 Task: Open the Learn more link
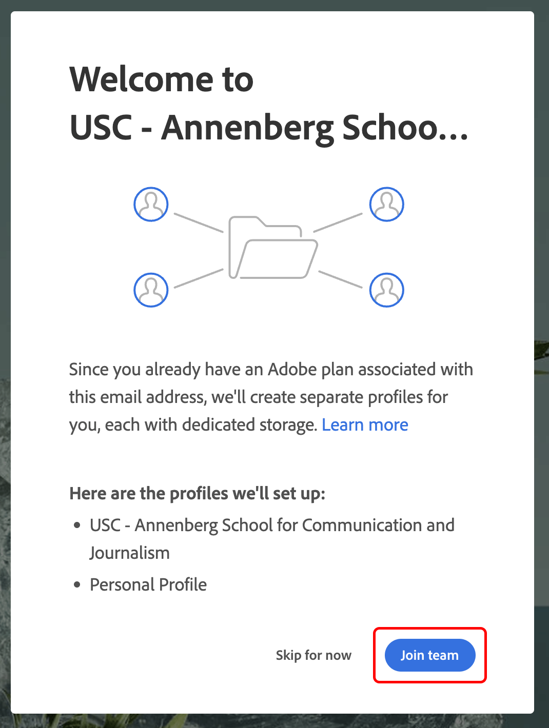click(365, 424)
